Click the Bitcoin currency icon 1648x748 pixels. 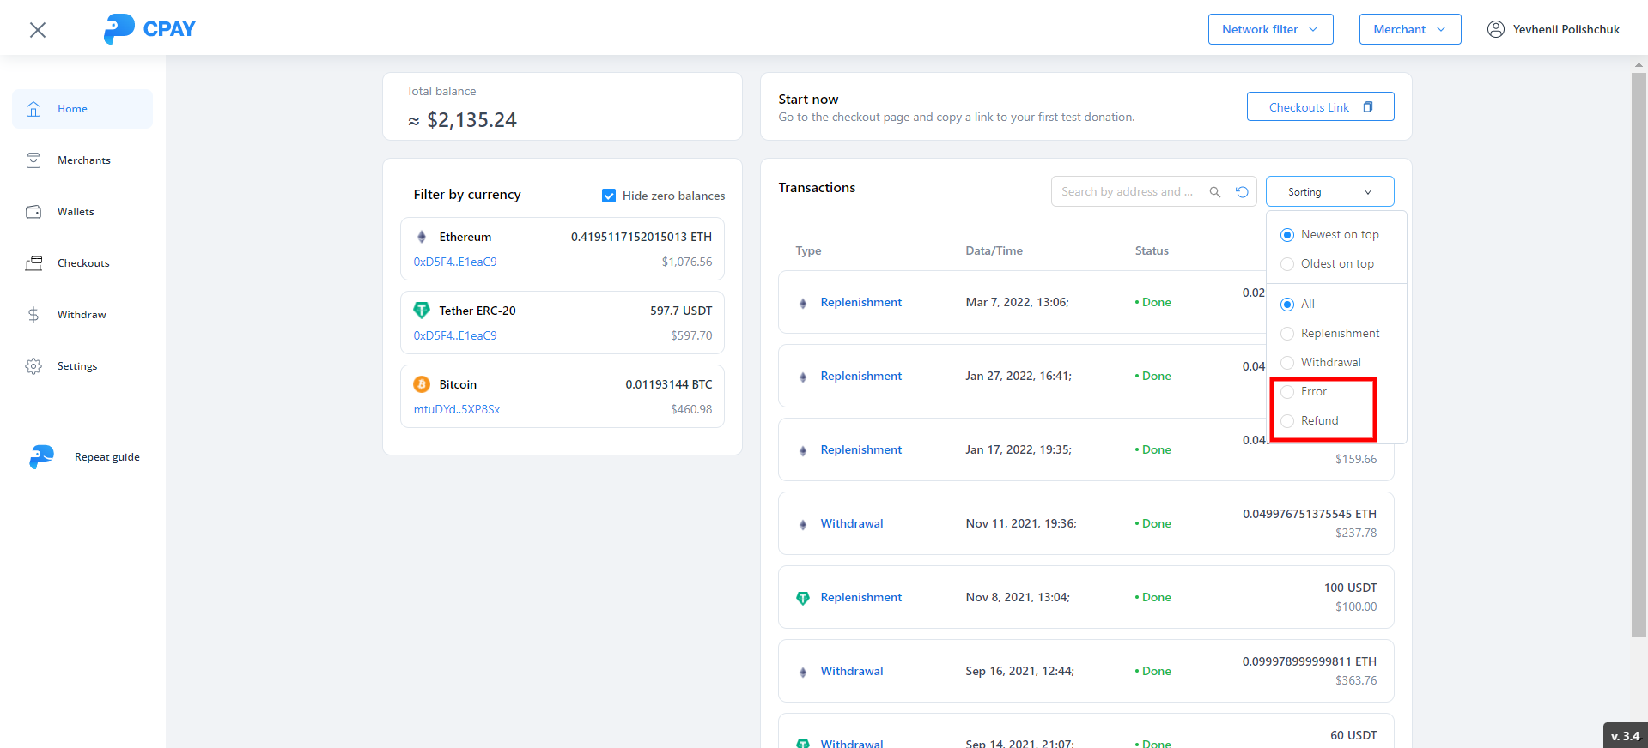pos(422,384)
